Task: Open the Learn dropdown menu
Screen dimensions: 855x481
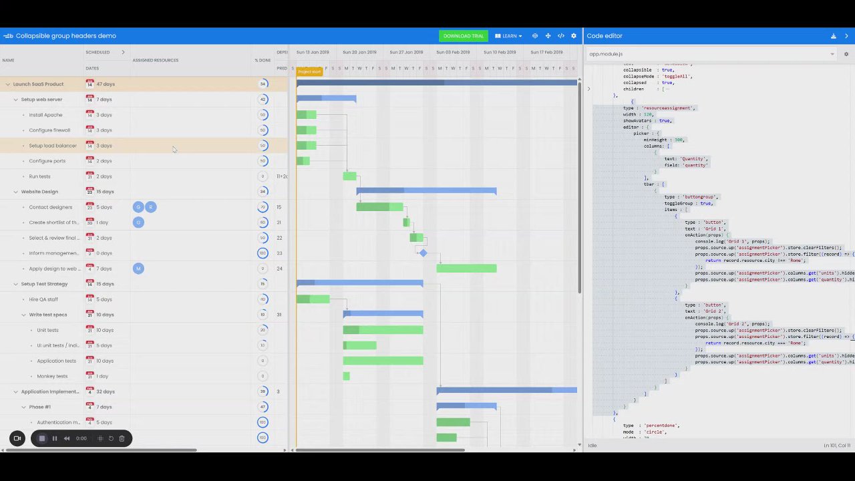Action: click(508, 36)
